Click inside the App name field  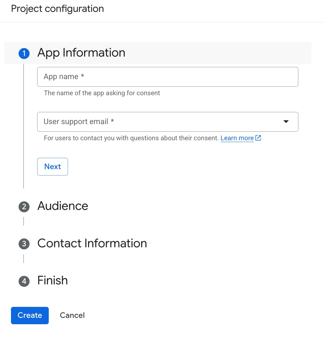coord(168,77)
